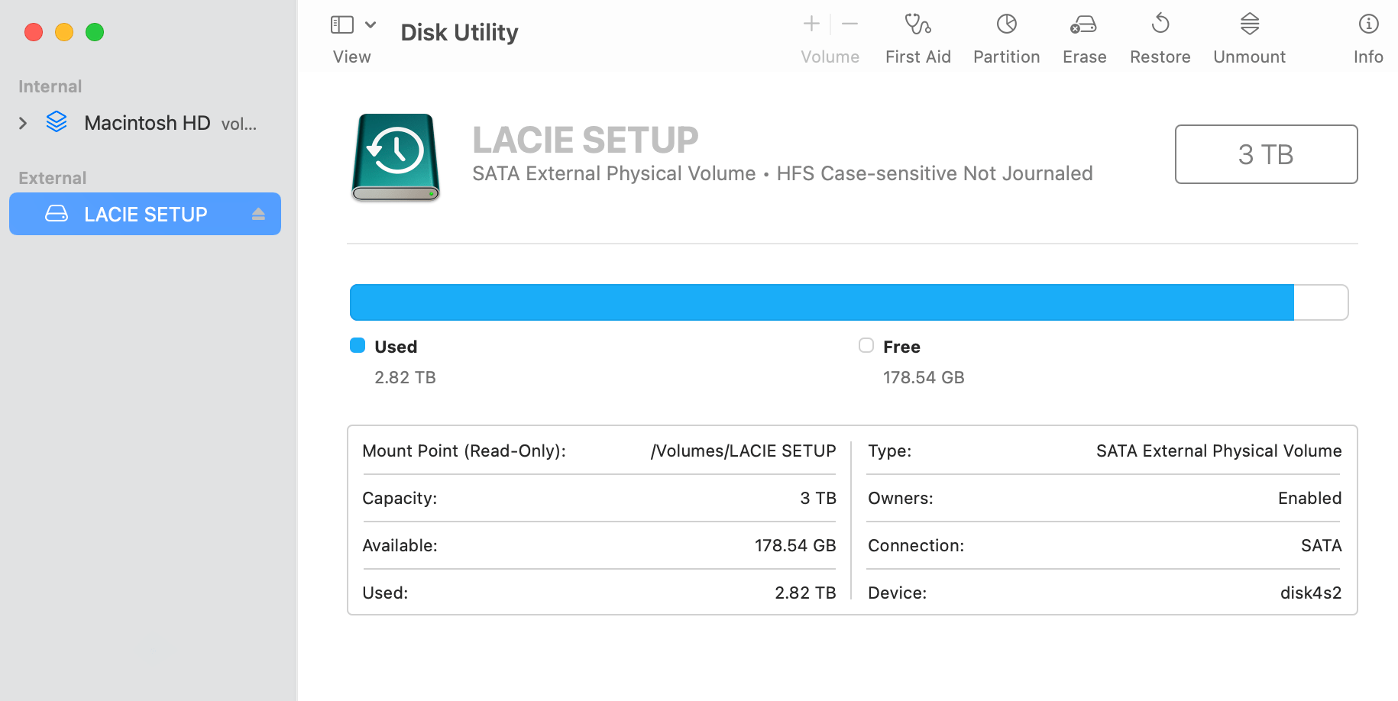Show Info for the selected disk
The width and height of the screenshot is (1398, 701).
(1367, 36)
